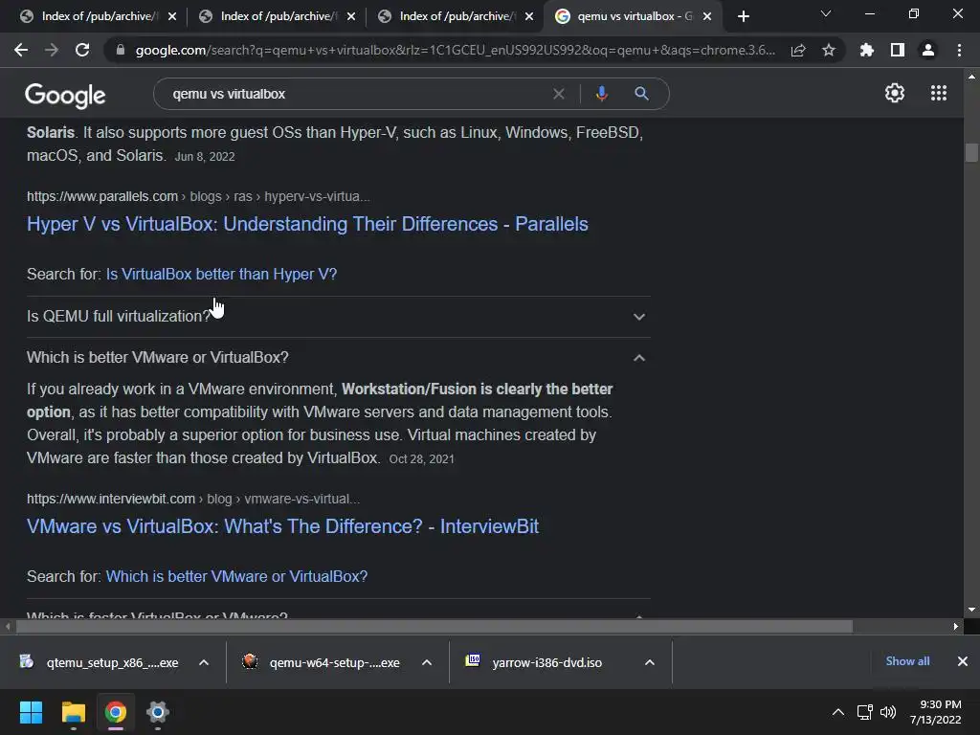The height and width of the screenshot is (735, 980).
Task: Open Google quick settings gear
Action: pos(895,93)
